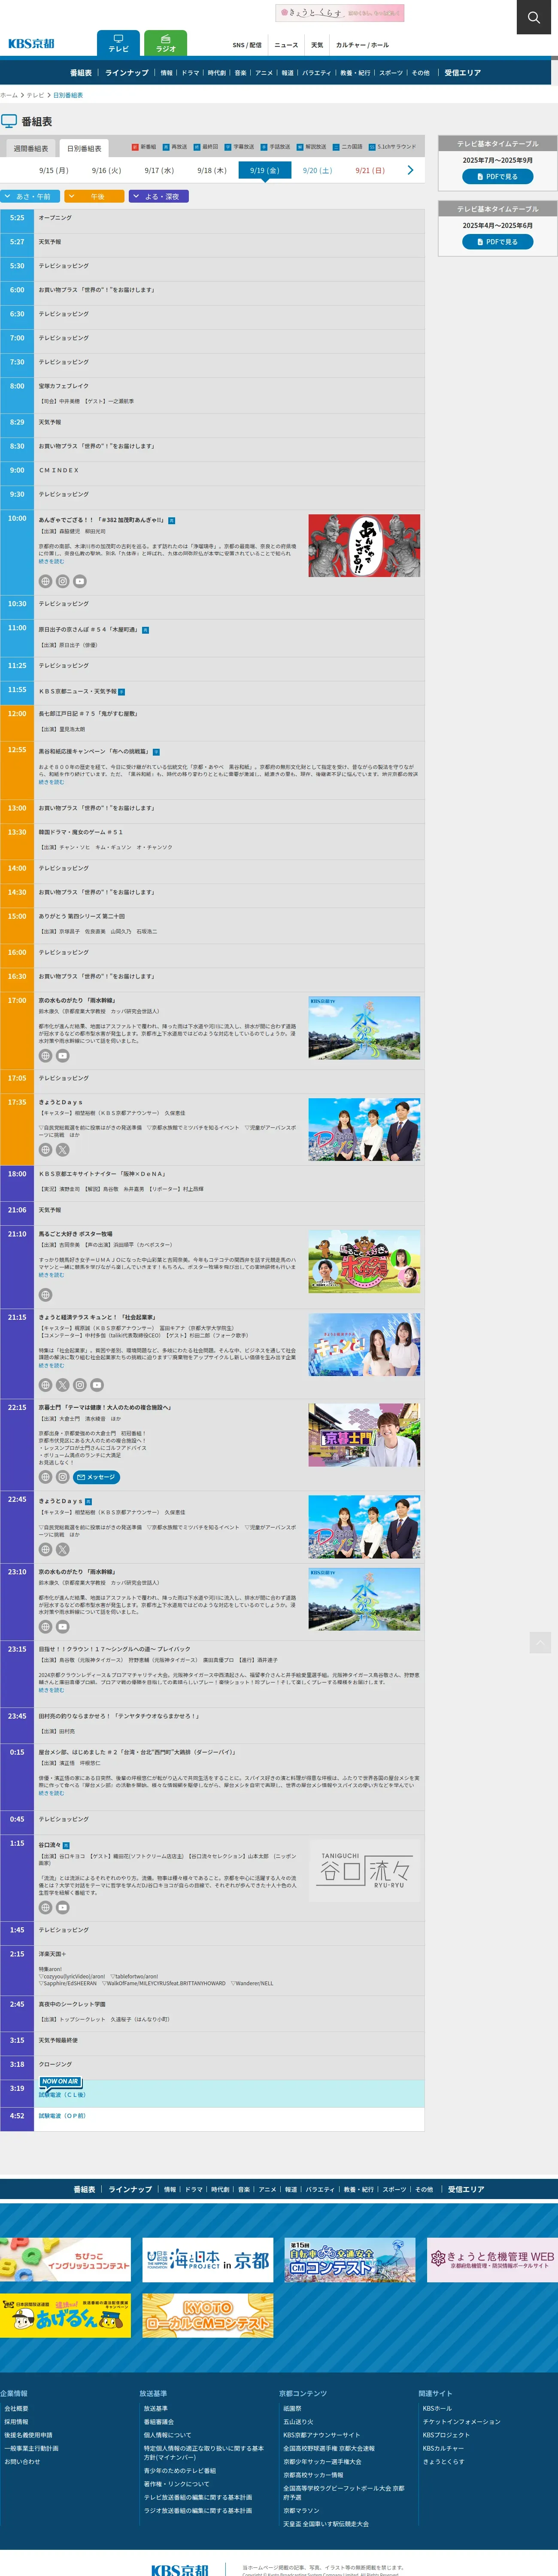
Task: Expand 続きを読む in the 12:55 黒谷和紙応援キャンペーン row
Action: [x=51, y=781]
